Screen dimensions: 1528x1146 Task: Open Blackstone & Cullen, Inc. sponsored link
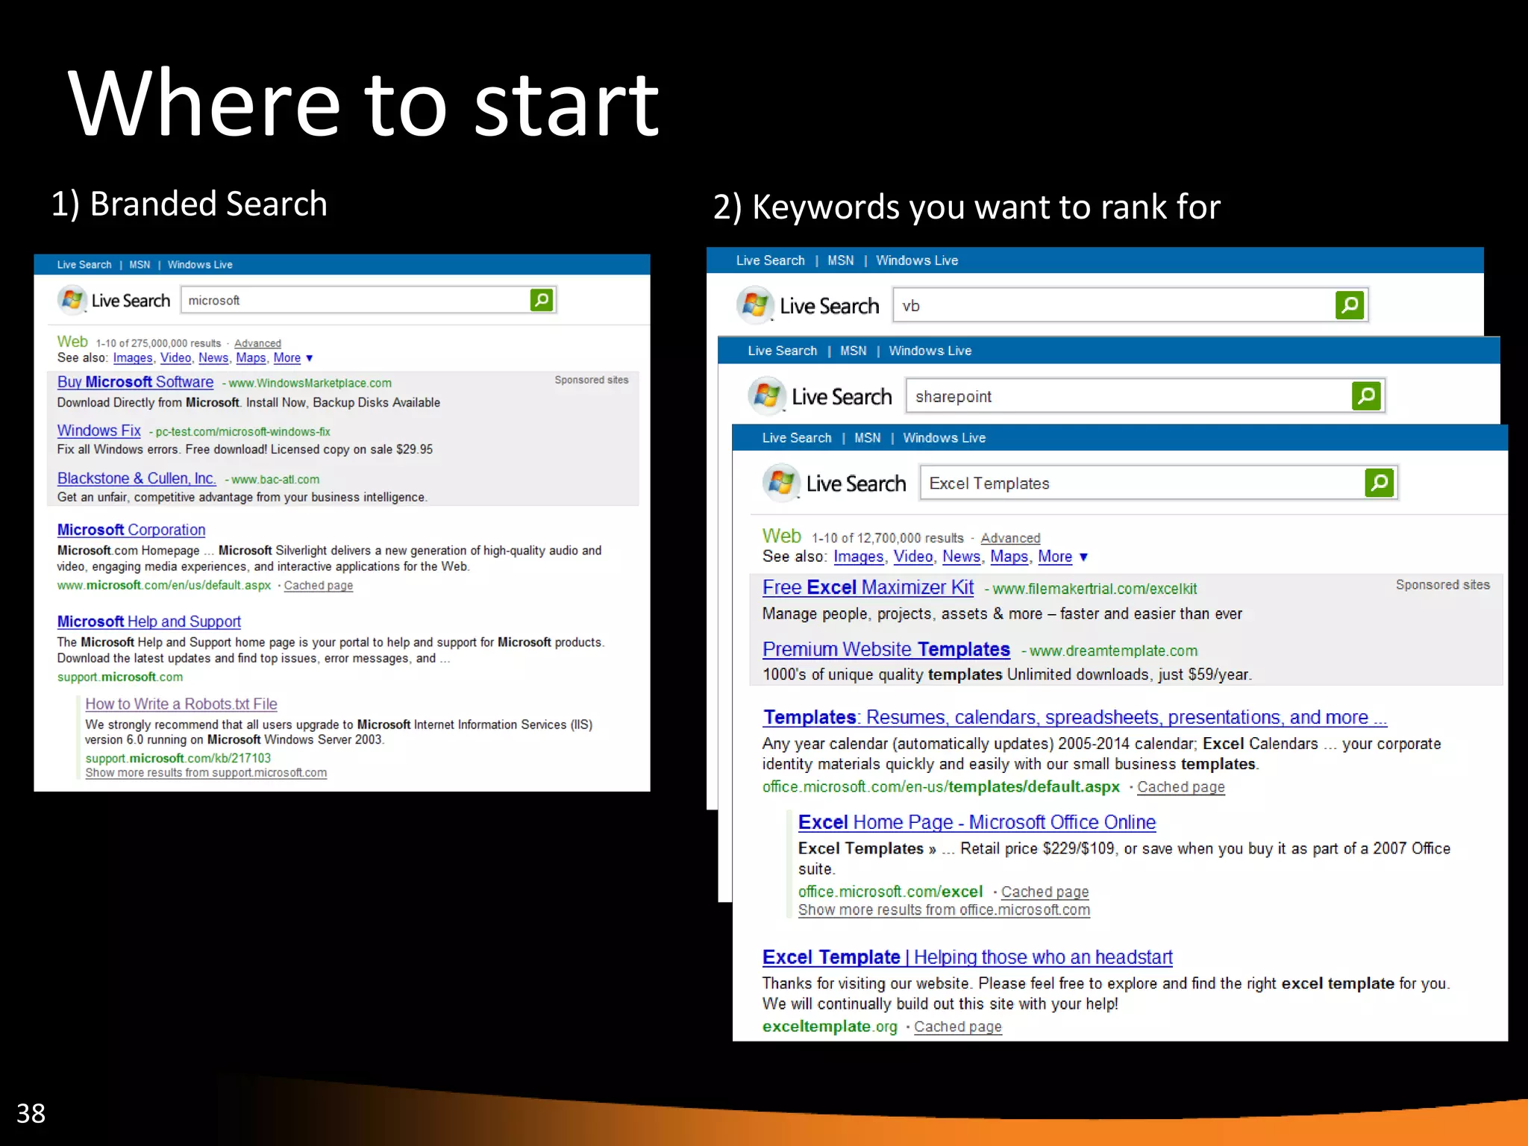pos(137,478)
